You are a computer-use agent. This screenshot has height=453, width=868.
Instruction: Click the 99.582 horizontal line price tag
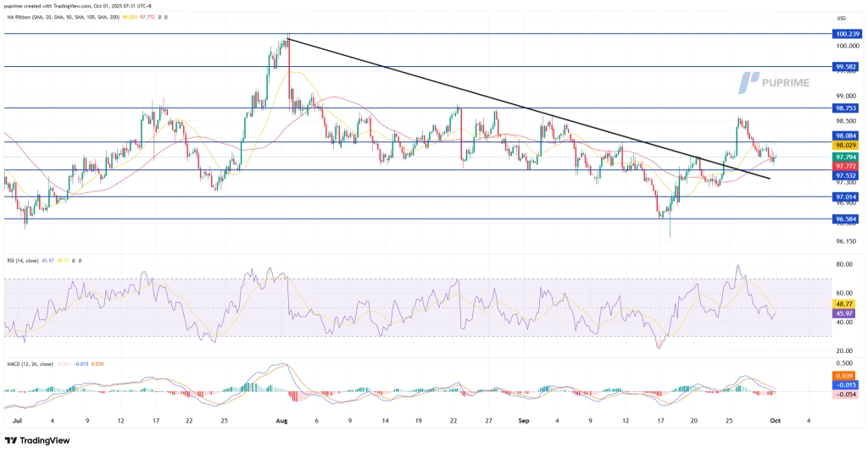coord(847,66)
